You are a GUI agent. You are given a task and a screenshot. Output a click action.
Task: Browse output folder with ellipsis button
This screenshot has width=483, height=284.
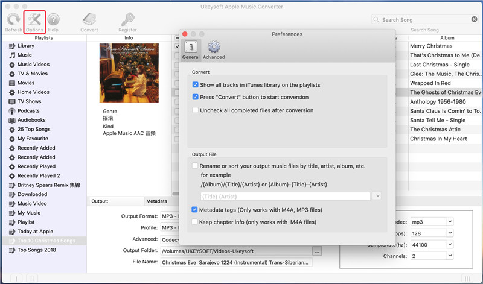coord(317,251)
